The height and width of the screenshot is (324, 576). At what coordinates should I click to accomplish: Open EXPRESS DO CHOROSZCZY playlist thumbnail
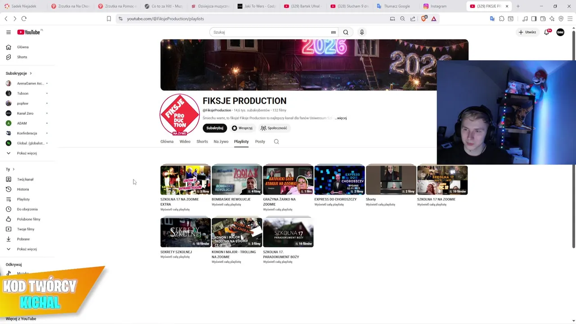(x=339, y=180)
